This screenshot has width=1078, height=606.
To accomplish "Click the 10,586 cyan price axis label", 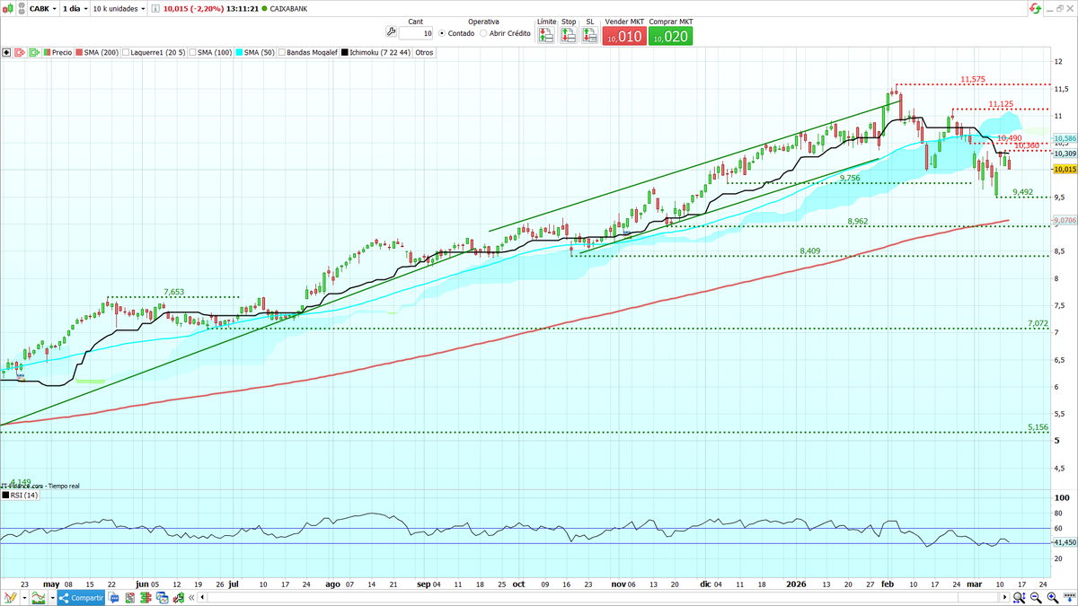I will coord(1065,139).
